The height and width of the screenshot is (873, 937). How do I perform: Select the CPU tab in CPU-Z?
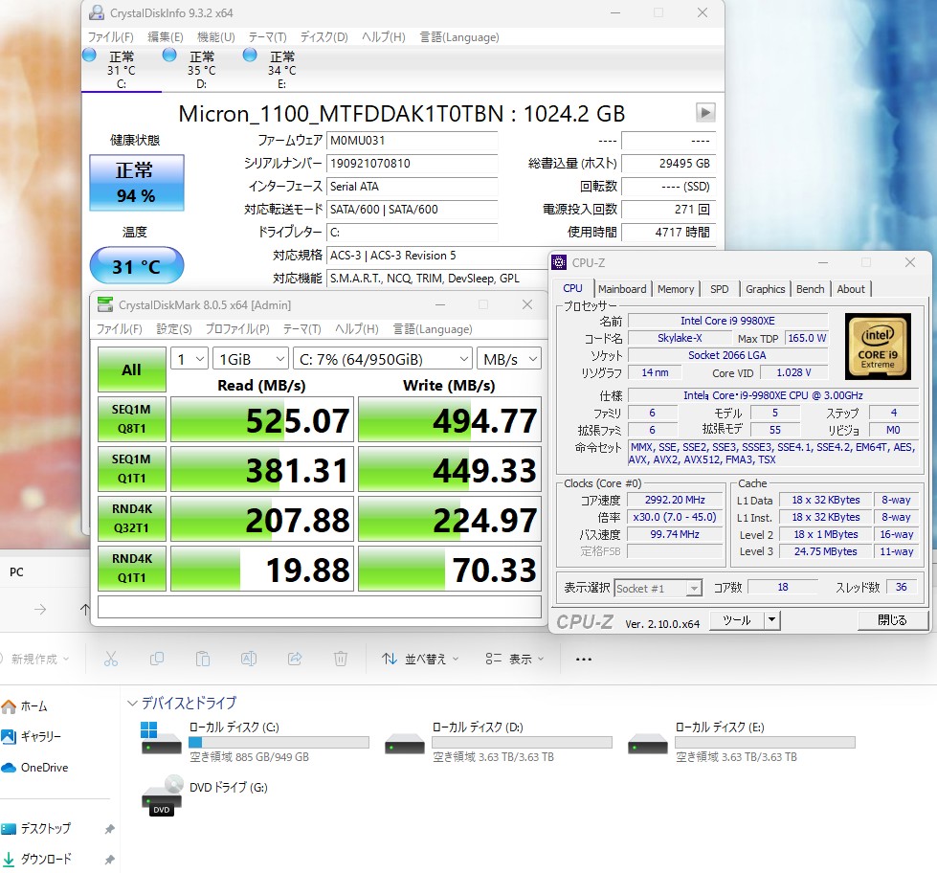572,288
